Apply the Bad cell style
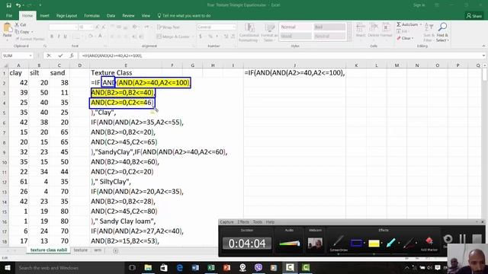Screen dimensions: 488x274 pos(329,27)
